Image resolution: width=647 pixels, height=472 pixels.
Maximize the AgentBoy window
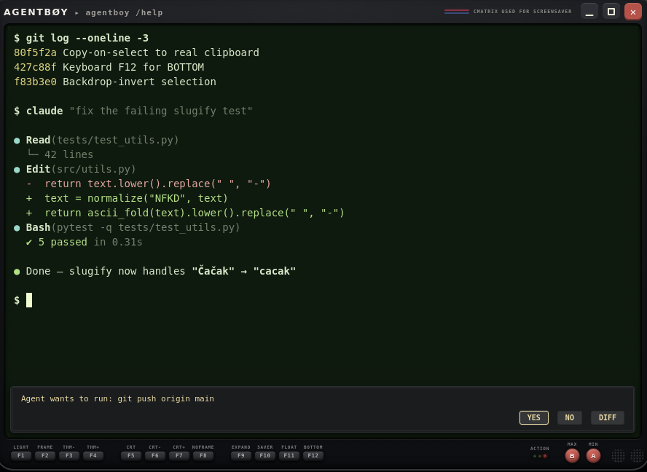[611, 12]
